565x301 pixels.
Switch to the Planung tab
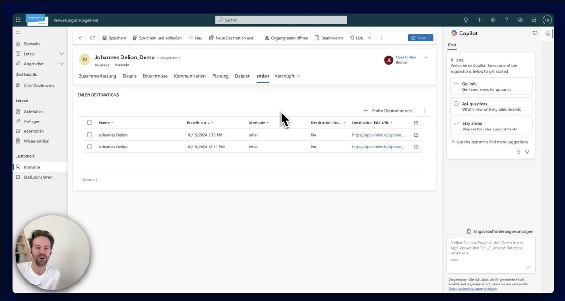pyautogui.click(x=220, y=76)
